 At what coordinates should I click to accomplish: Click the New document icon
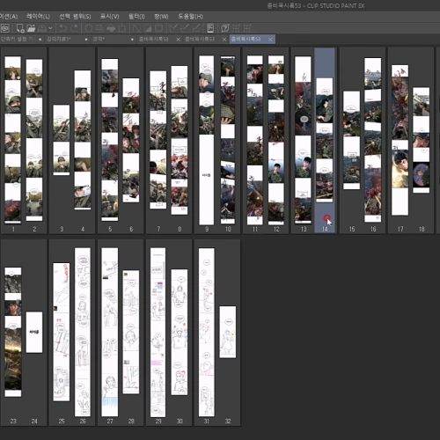point(20,28)
